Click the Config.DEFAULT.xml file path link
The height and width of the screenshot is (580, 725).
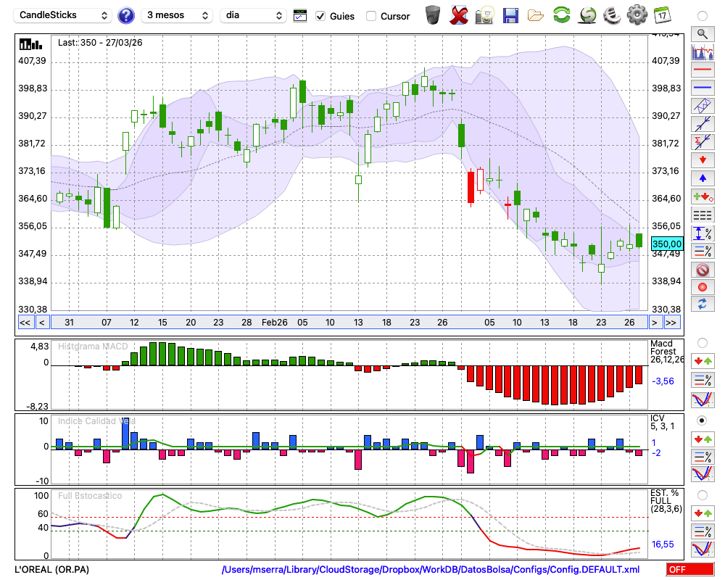tap(431, 570)
